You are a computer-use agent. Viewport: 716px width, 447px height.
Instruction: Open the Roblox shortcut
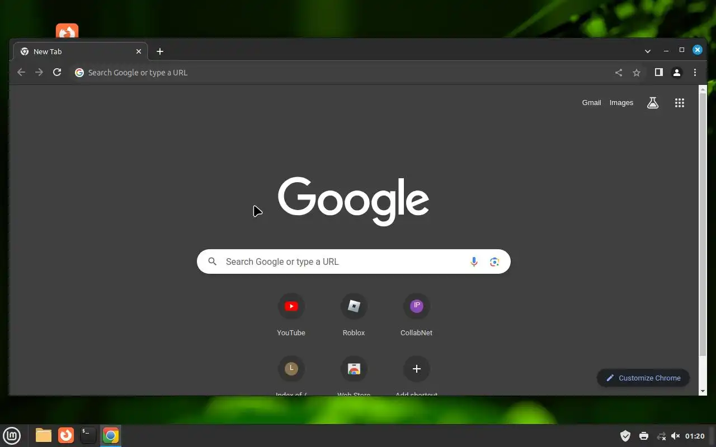[354, 315]
